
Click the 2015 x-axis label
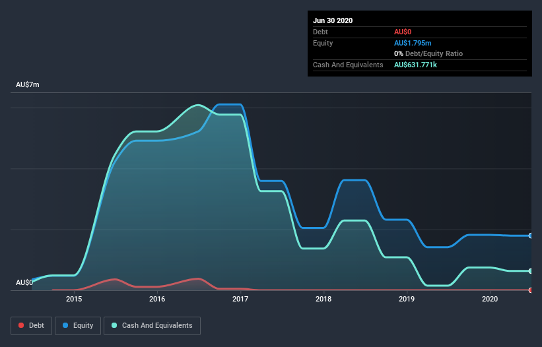tap(74, 299)
